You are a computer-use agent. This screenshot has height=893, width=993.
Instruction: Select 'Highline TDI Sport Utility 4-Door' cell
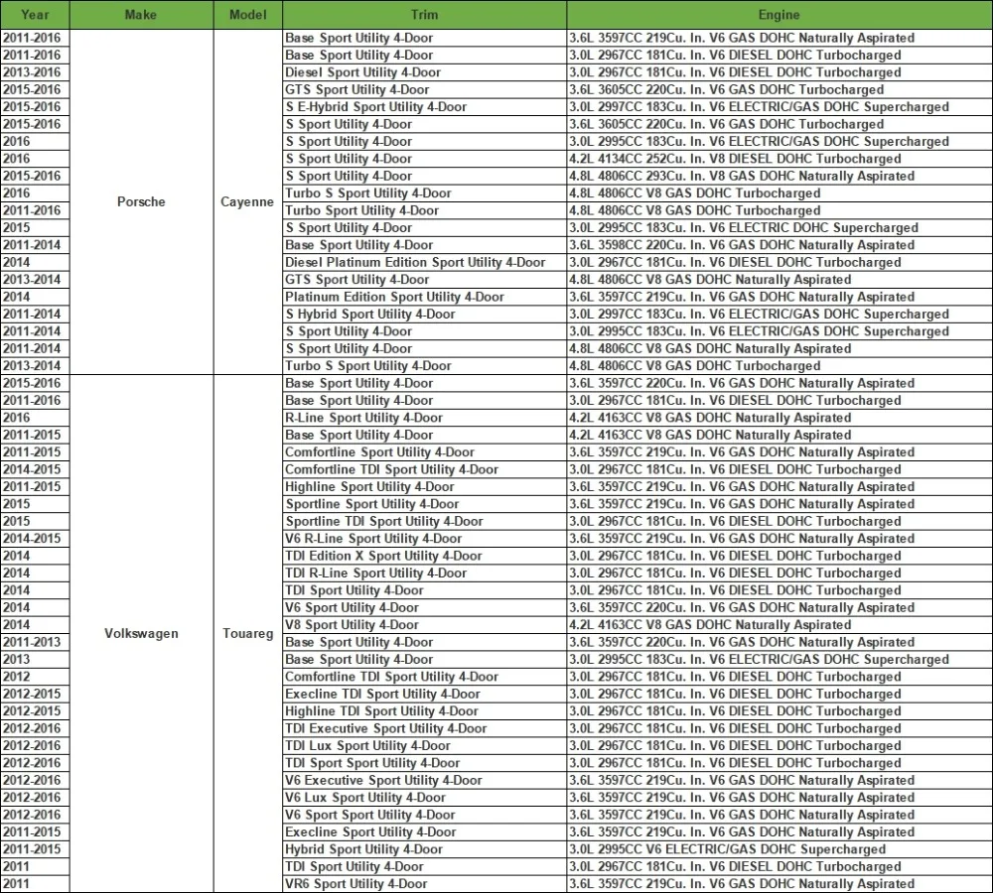pyautogui.click(x=424, y=711)
